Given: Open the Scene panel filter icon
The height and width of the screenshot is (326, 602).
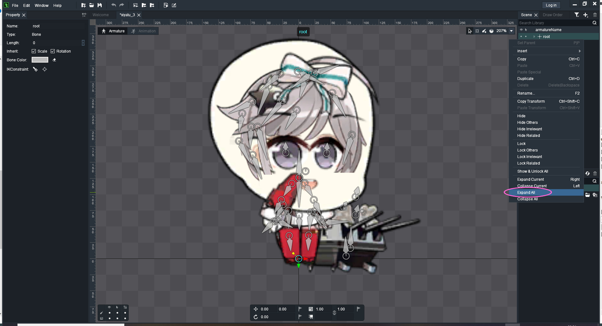Looking at the screenshot, I should click(577, 15).
